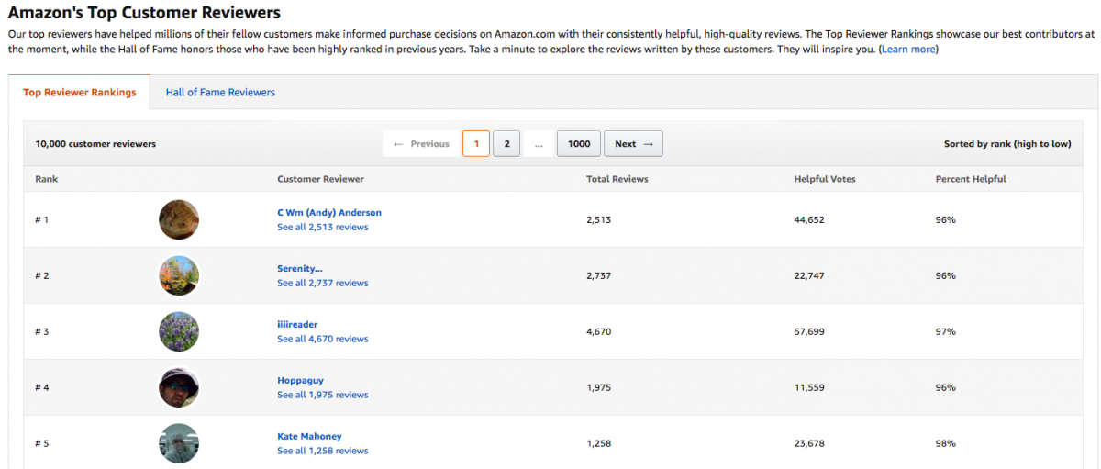The image size is (1101, 469).
Task: See all 1,258 reviews
Action: [x=323, y=452]
